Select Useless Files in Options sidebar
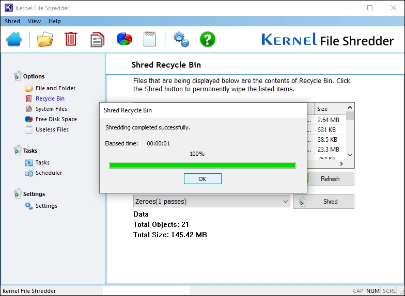This screenshot has width=405, height=296. [52, 129]
